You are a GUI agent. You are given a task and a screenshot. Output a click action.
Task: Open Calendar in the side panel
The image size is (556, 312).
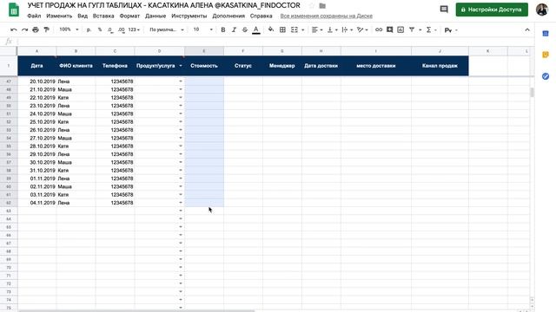click(x=546, y=34)
